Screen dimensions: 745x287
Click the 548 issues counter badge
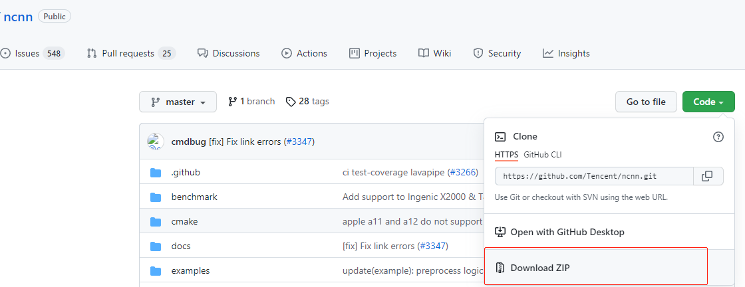coord(54,53)
